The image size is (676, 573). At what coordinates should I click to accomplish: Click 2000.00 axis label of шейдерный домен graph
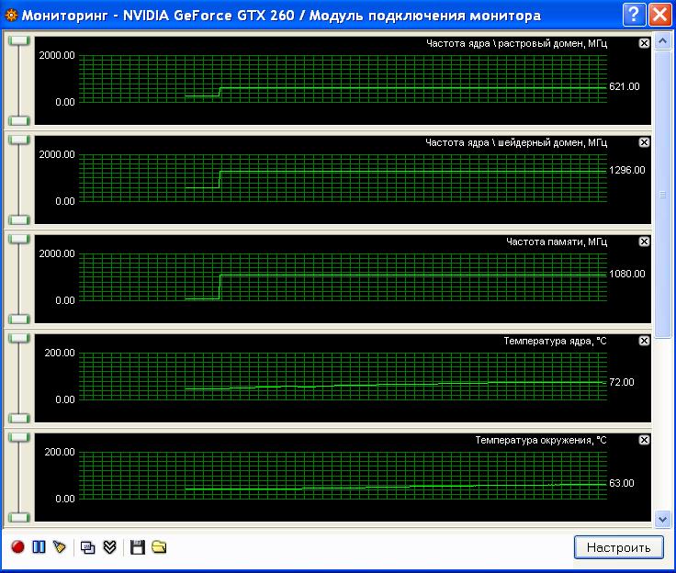(57, 154)
